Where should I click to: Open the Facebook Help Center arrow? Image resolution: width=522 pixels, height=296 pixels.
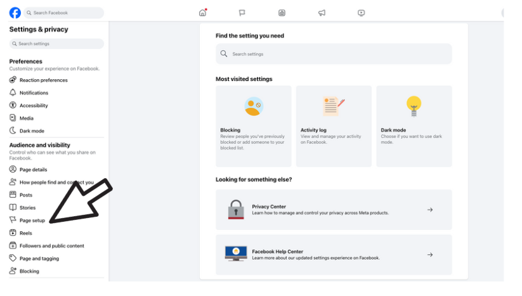(430, 255)
